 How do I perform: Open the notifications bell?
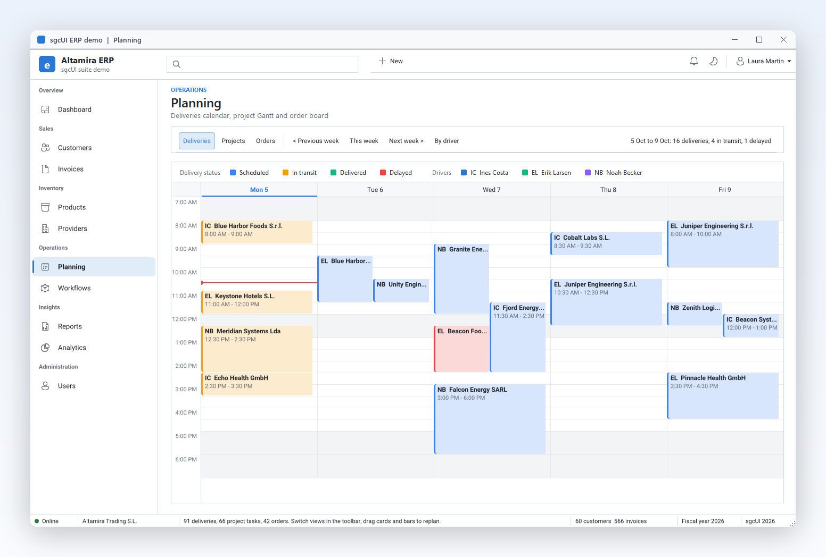[x=694, y=61]
